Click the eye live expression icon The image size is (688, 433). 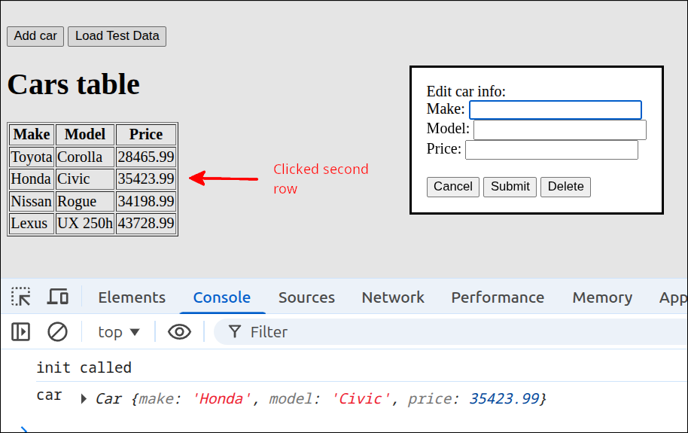179,331
